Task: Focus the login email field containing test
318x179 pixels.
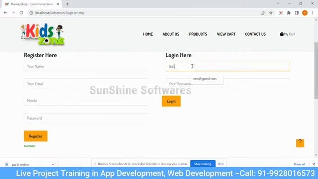Action: [228, 66]
